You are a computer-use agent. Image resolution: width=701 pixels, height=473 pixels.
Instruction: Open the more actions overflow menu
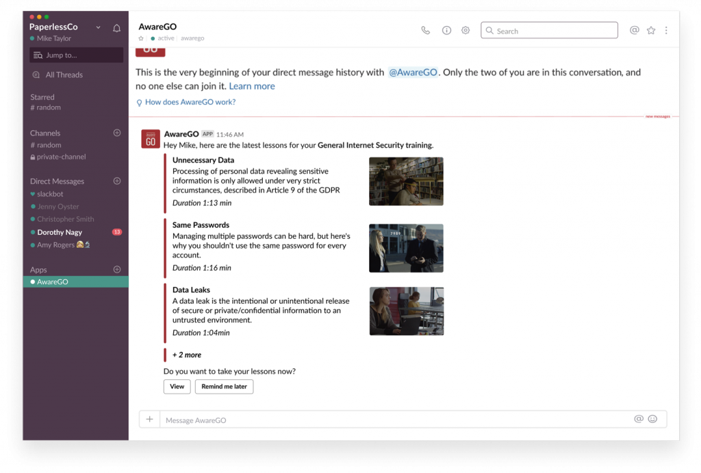click(x=666, y=30)
